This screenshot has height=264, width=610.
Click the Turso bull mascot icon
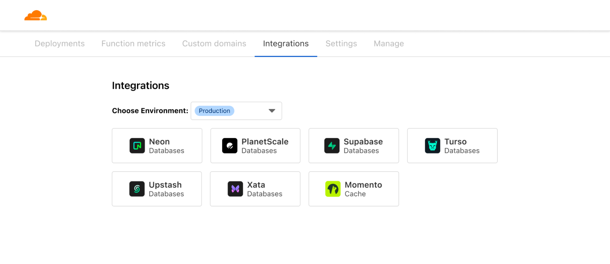coord(432,146)
